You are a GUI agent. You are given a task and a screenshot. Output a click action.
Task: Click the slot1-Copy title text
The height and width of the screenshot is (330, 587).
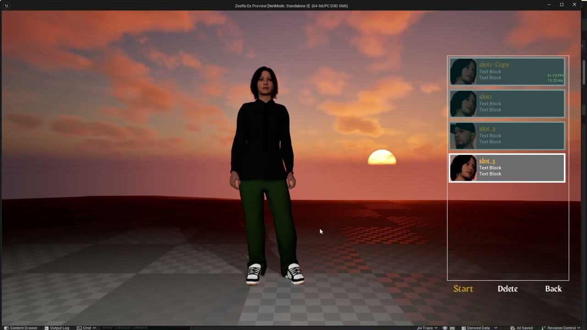click(x=494, y=65)
